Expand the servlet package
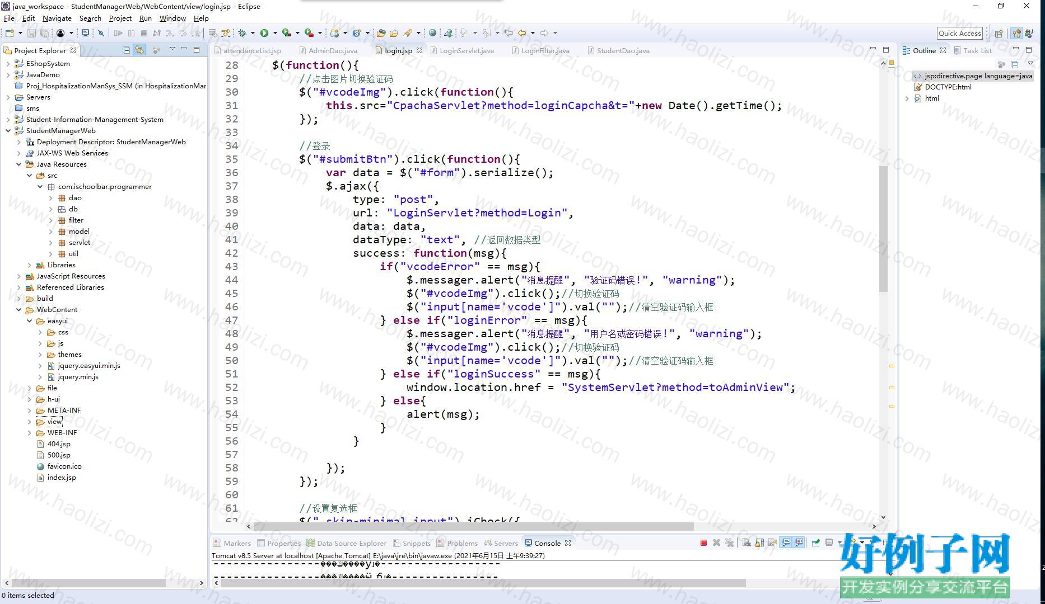The image size is (1045, 604). pos(50,243)
